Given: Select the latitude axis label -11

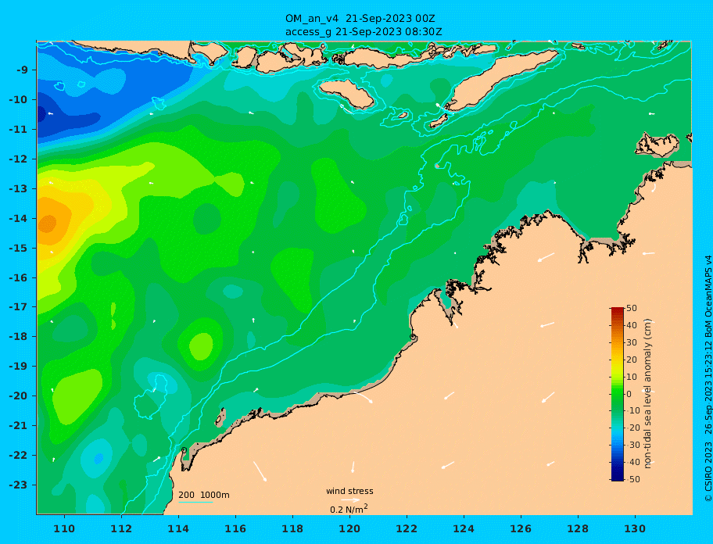Looking at the screenshot, I should [x=18, y=130].
